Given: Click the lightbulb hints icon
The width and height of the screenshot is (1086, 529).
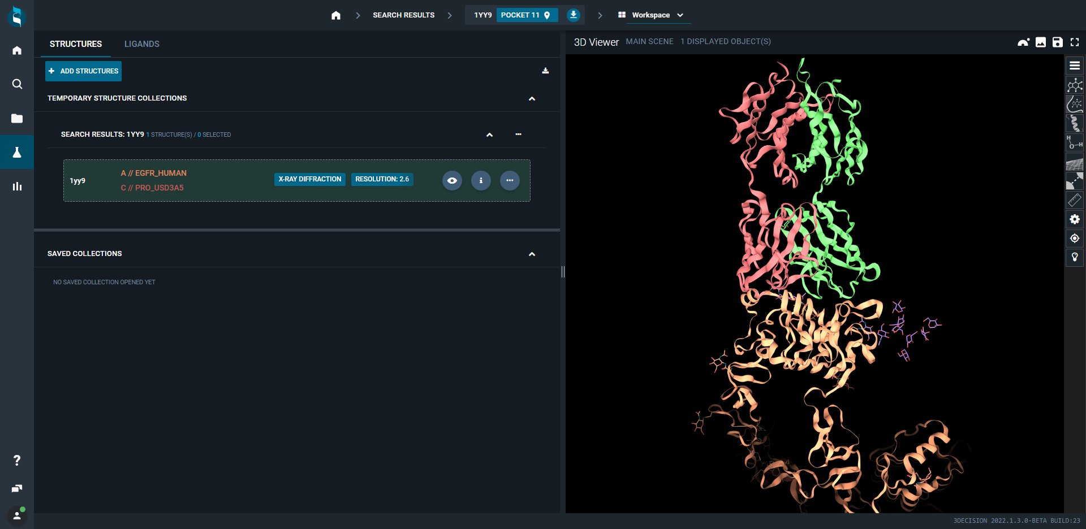Looking at the screenshot, I should (x=1075, y=257).
